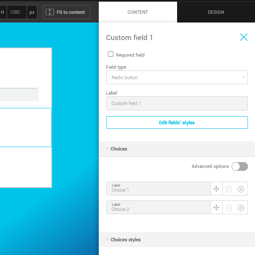Click the Custom field 1 label input
This screenshot has width=255, height=255.
tap(177, 103)
